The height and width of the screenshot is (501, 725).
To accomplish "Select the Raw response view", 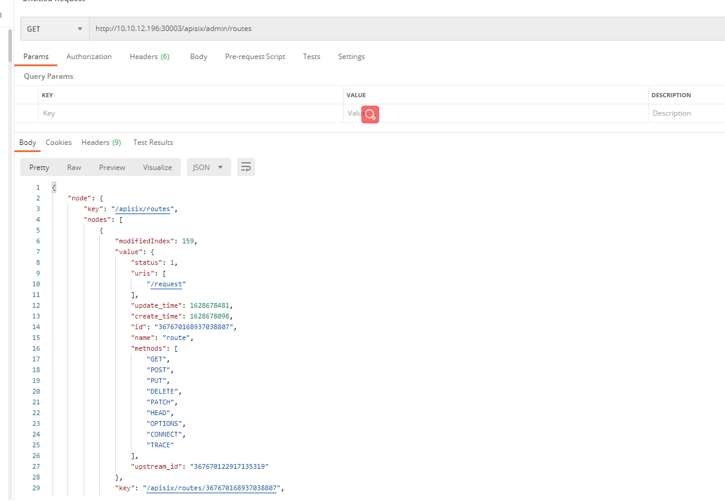I will tap(73, 167).
